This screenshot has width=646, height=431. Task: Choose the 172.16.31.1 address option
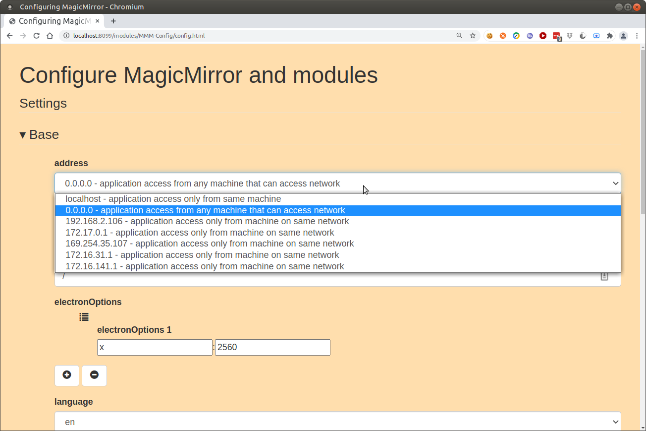[x=338, y=255]
